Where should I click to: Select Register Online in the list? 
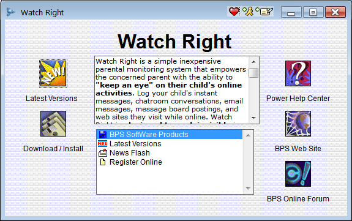coord(170,162)
